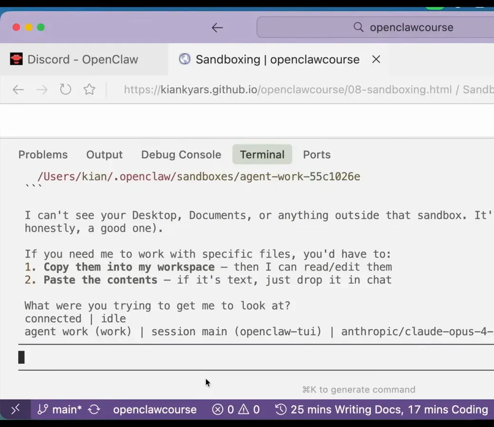Click the globe icon on the Sandboxing tab
This screenshot has height=427, width=494.
tap(185, 59)
